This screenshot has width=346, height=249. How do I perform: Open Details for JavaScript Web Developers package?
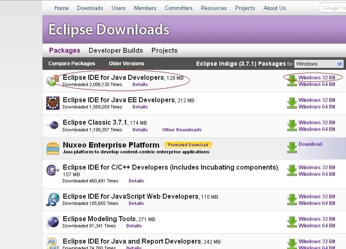point(137,203)
